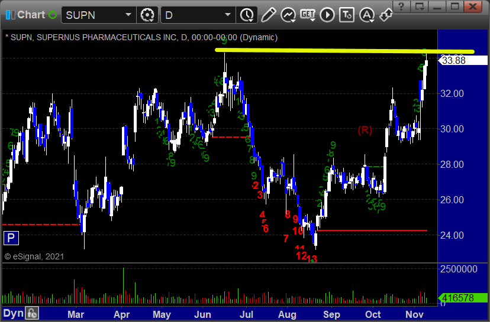
Task: Click the Mar label on time axis
Action: 76,314
